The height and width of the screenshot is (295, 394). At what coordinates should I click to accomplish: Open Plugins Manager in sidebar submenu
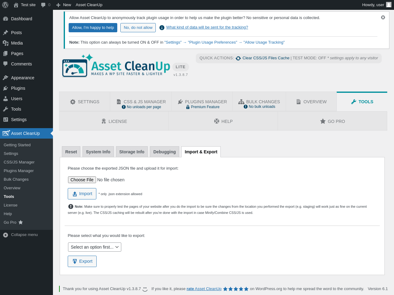click(19, 171)
